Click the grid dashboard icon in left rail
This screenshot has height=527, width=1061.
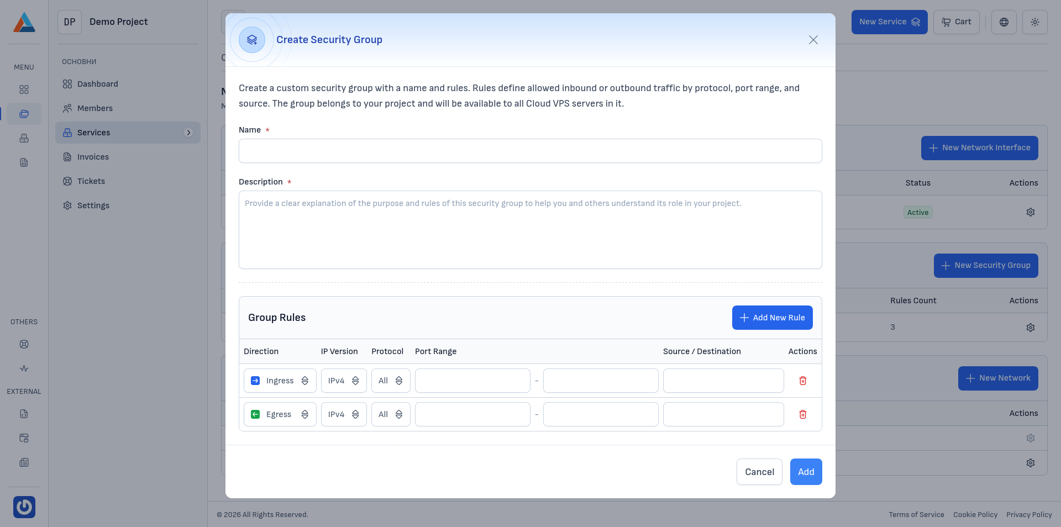point(24,89)
